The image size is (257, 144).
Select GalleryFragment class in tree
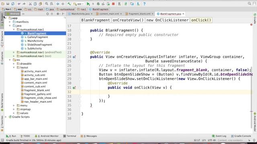pyautogui.click(x=37, y=37)
